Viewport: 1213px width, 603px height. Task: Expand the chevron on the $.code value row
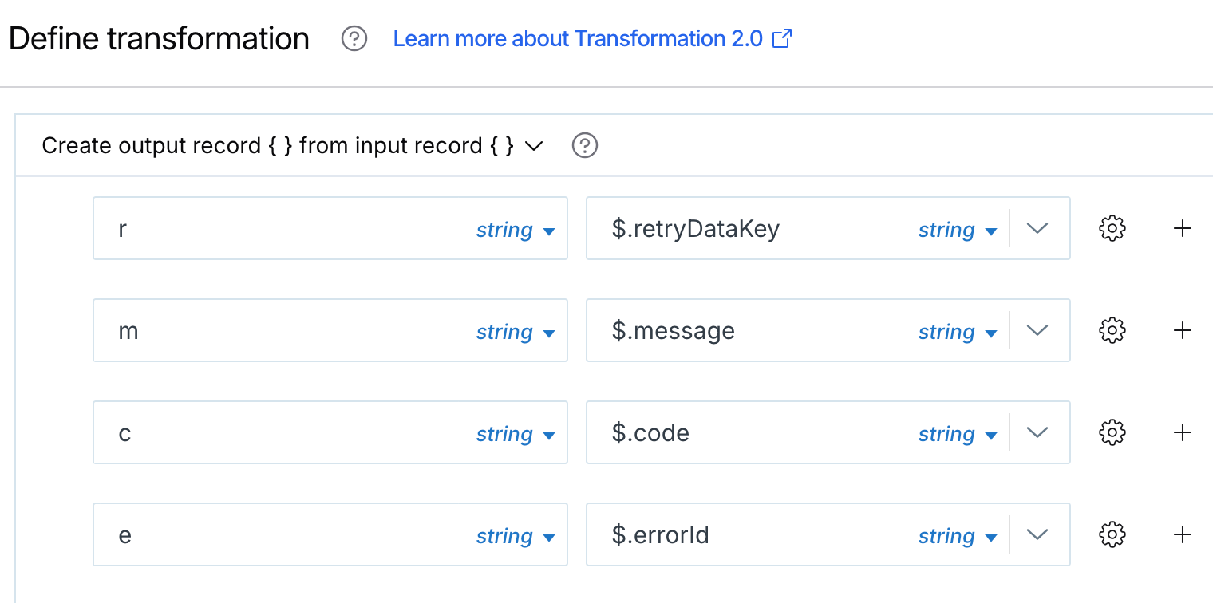[x=1037, y=432]
